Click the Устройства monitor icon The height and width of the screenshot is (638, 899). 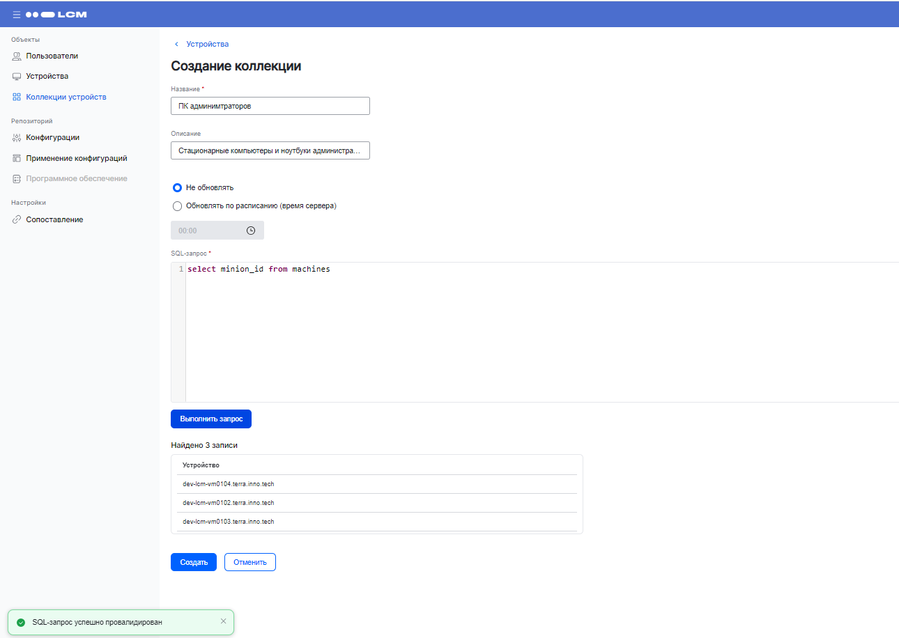coord(17,77)
